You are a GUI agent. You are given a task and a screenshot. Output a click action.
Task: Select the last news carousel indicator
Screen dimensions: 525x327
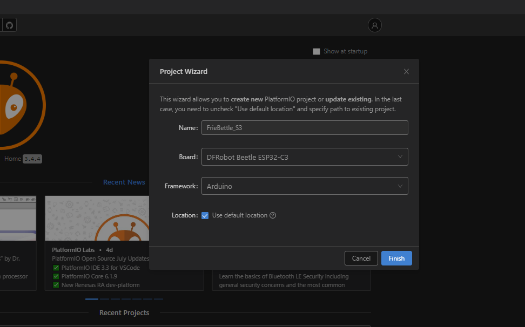(x=158, y=299)
